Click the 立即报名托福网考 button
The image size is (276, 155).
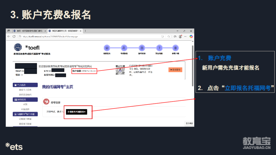77,112
